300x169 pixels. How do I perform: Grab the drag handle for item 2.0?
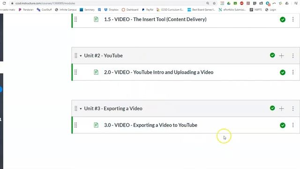click(x=76, y=72)
